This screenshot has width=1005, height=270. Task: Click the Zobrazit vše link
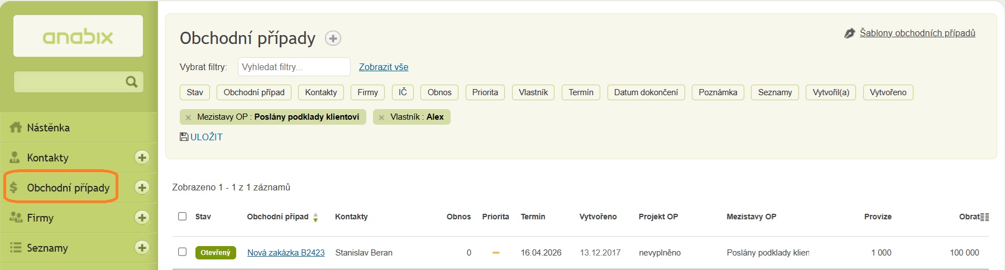click(x=384, y=67)
